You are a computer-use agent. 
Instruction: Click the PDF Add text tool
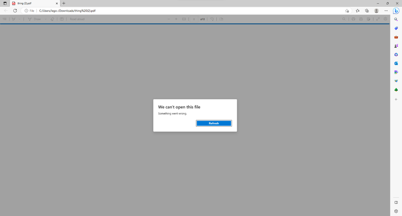[x=62, y=19]
